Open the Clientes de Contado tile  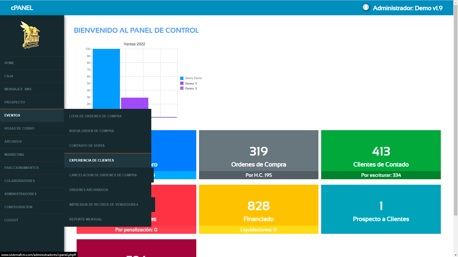(381, 154)
